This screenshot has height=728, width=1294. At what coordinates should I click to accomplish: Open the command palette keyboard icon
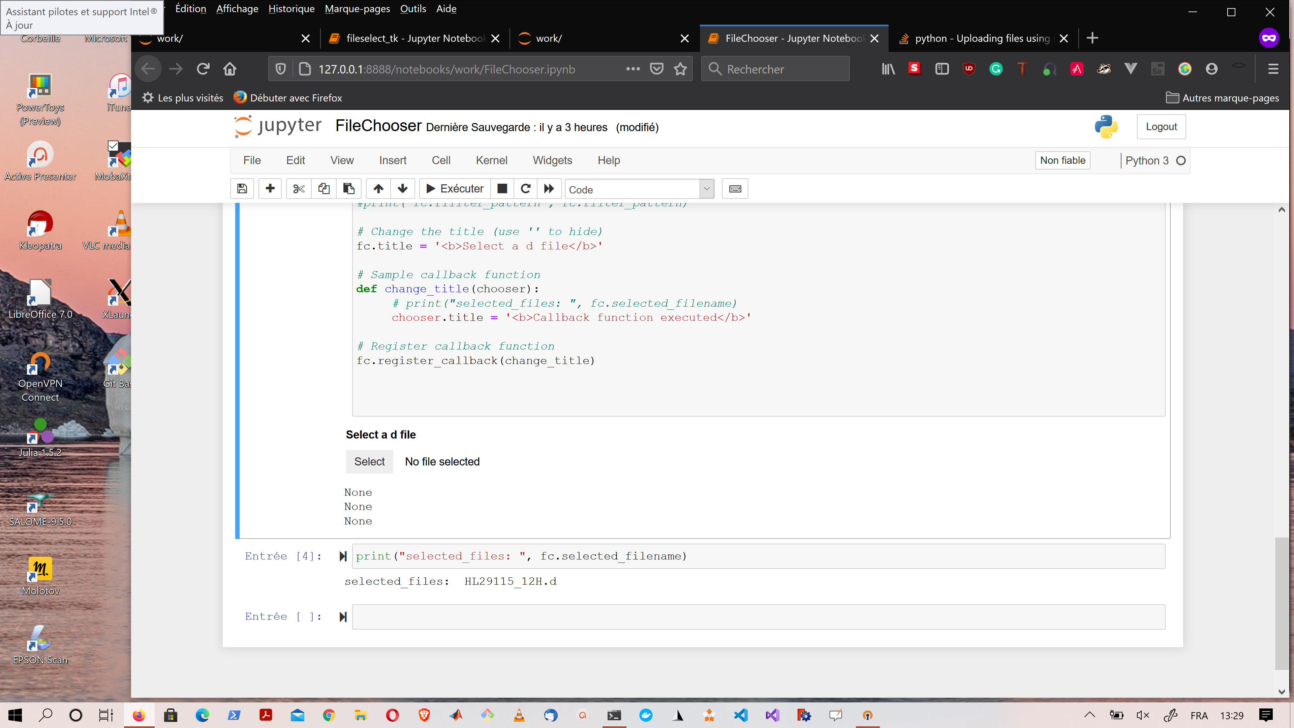pos(734,188)
